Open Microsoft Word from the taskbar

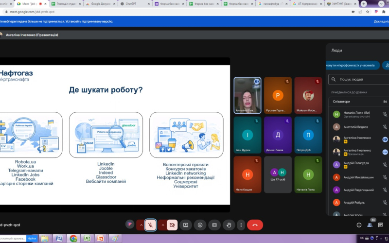pos(59,239)
